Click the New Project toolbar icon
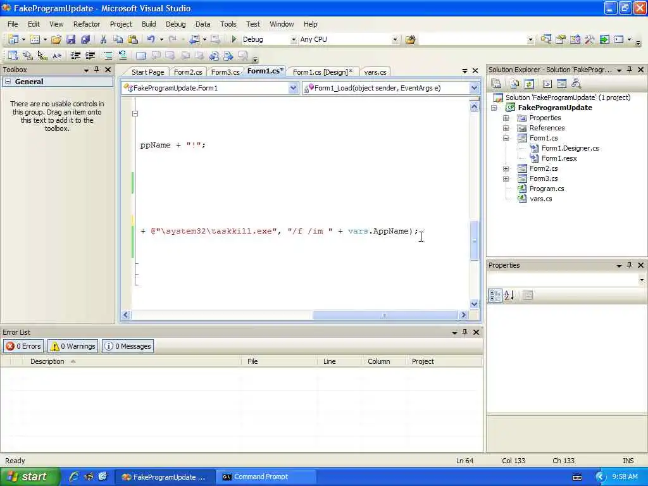 (x=13, y=39)
